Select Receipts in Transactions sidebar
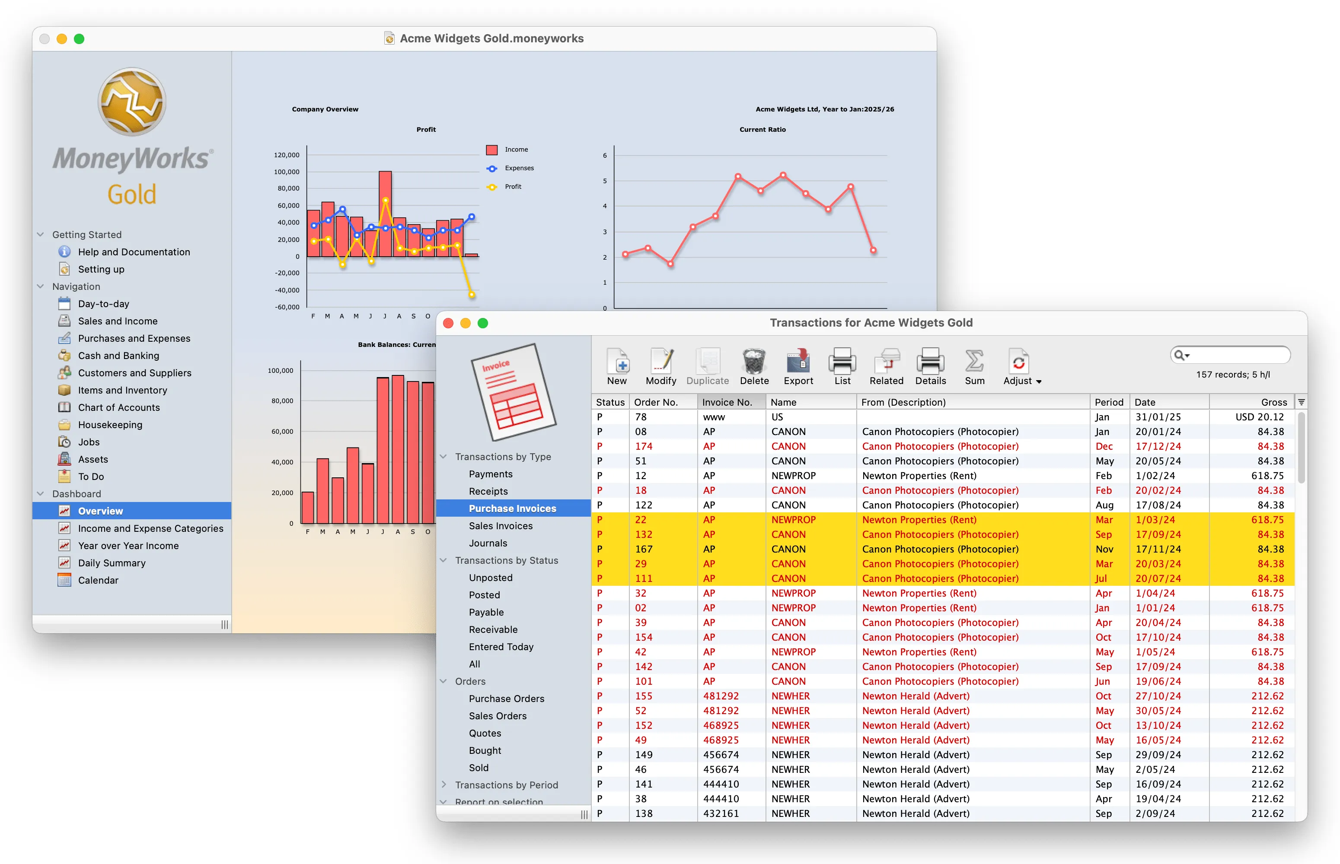Viewport: 1340px width, 864px height. pyautogui.click(x=488, y=492)
